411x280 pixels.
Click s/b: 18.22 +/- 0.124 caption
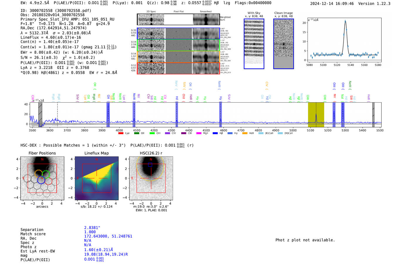point(97,207)
